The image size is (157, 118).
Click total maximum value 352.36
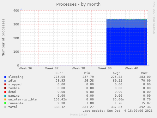point(145,107)
